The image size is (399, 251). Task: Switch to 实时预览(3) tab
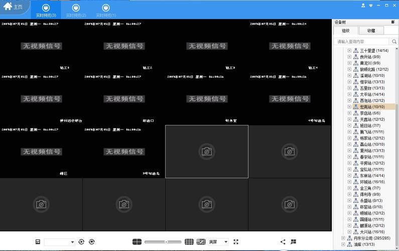[x=46, y=10]
